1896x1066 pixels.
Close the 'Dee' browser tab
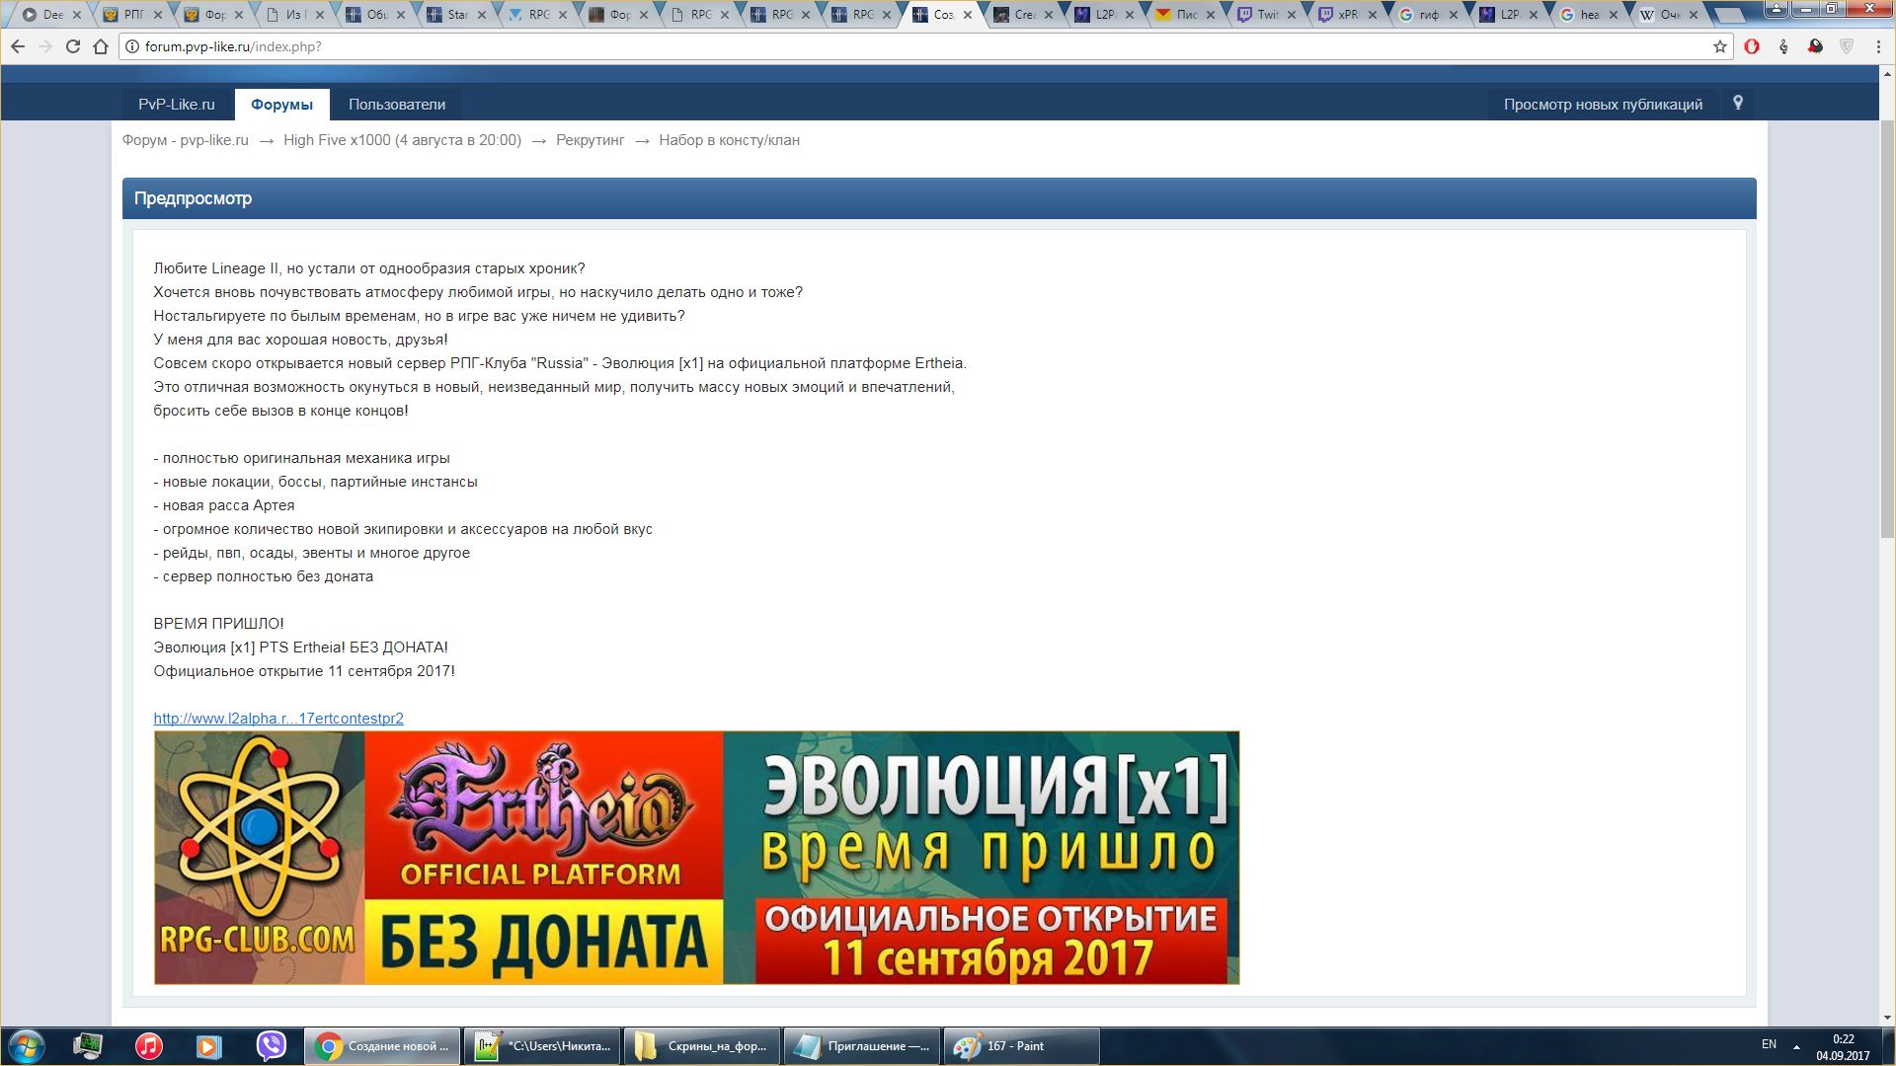click(x=77, y=15)
